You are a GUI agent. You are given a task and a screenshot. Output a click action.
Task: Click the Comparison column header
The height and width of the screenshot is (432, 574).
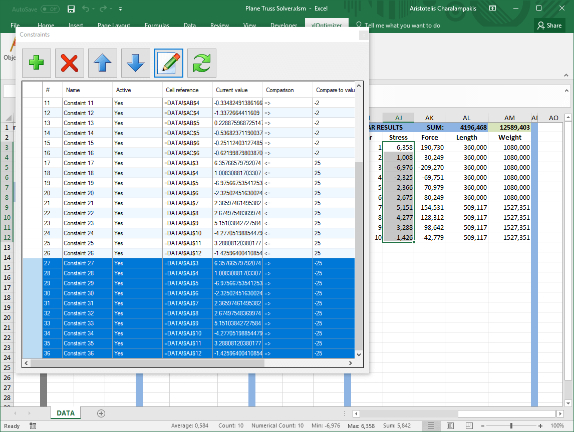click(x=279, y=90)
